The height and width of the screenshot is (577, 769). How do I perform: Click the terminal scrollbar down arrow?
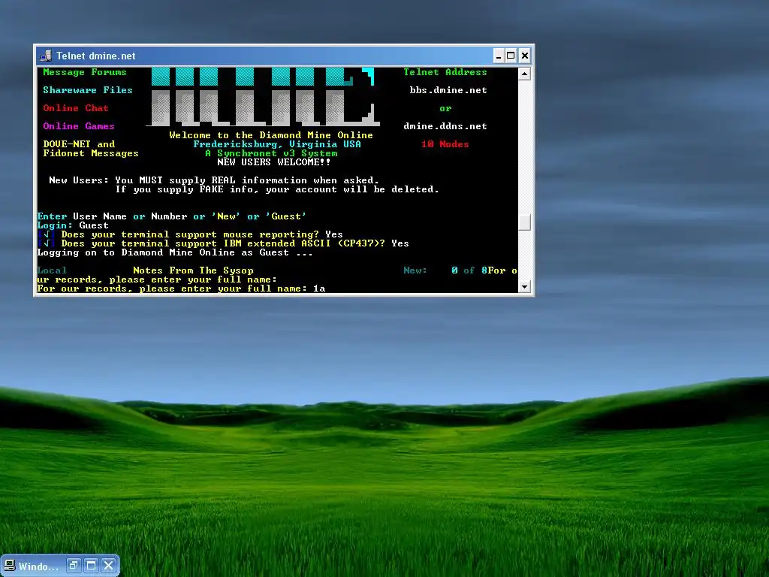[524, 286]
